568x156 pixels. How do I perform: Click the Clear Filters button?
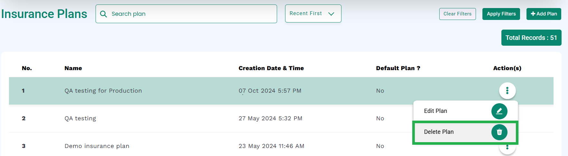(x=457, y=14)
